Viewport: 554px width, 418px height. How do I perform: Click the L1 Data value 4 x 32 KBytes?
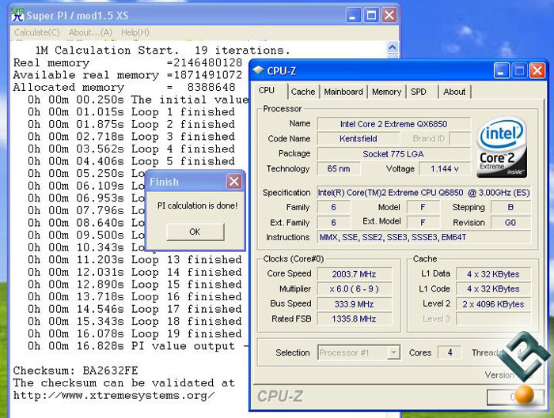493,274
